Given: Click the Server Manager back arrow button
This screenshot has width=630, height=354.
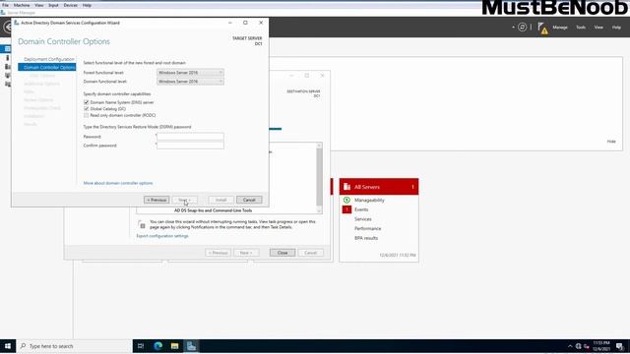Looking at the screenshot, I should [6, 28].
